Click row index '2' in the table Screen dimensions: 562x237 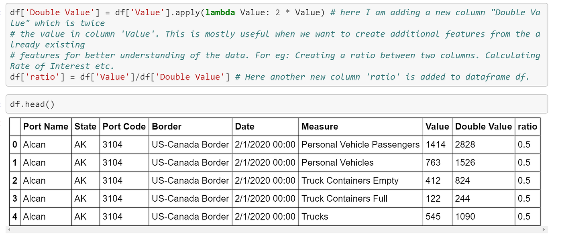tap(15, 180)
